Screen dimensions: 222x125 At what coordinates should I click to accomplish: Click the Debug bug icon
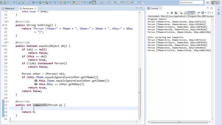click(x=33, y=2)
